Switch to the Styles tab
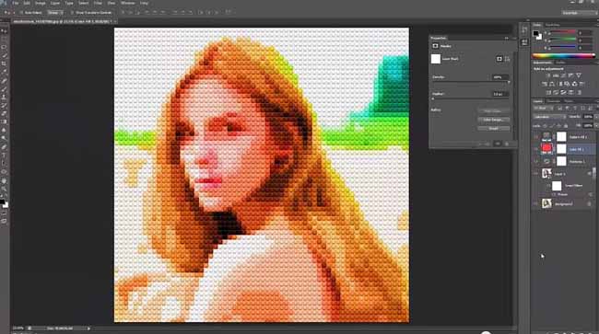 pyautogui.click(x=560, y=63)
